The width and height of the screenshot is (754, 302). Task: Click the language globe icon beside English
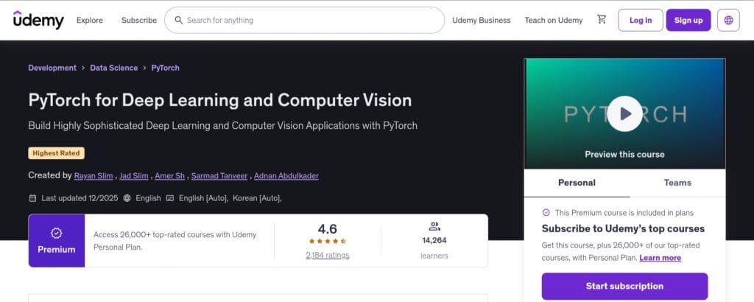click(x=127, y=198)
